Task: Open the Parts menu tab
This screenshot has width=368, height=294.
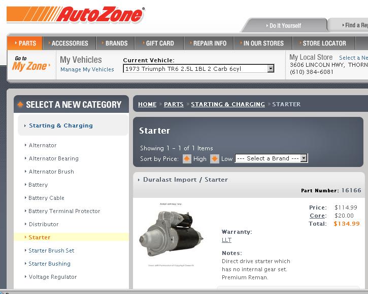Action: (25, 44)
